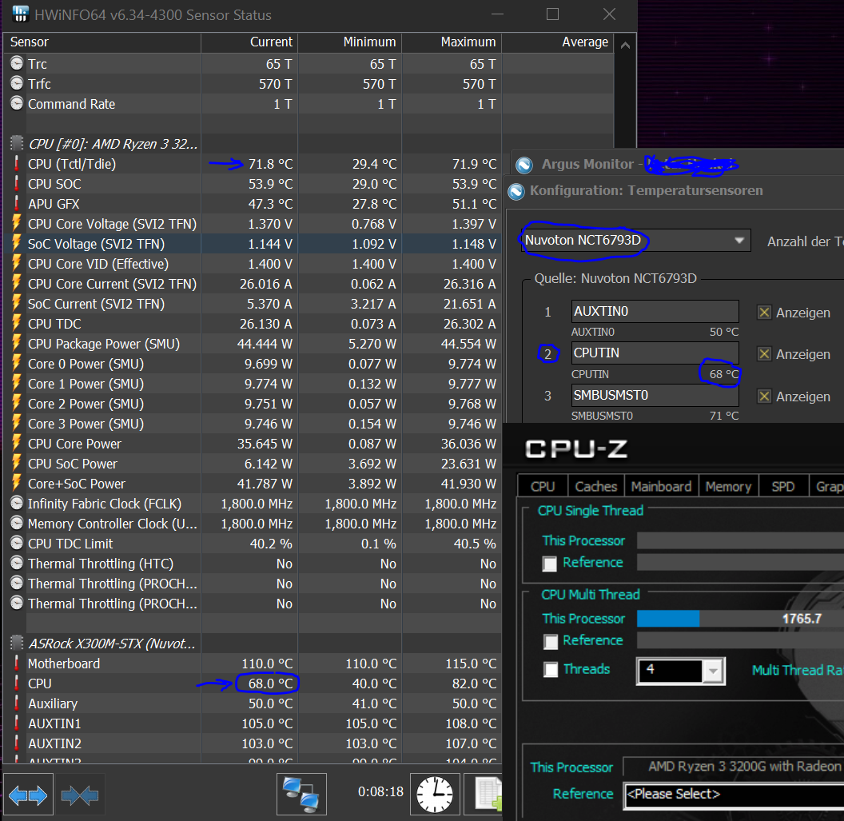Toggle Anzeigen checkbox for CPUTIN sensor

point(764,353)
